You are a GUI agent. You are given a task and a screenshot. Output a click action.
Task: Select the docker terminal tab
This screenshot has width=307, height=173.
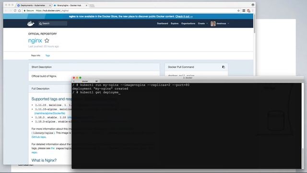(x=85, y=81)
